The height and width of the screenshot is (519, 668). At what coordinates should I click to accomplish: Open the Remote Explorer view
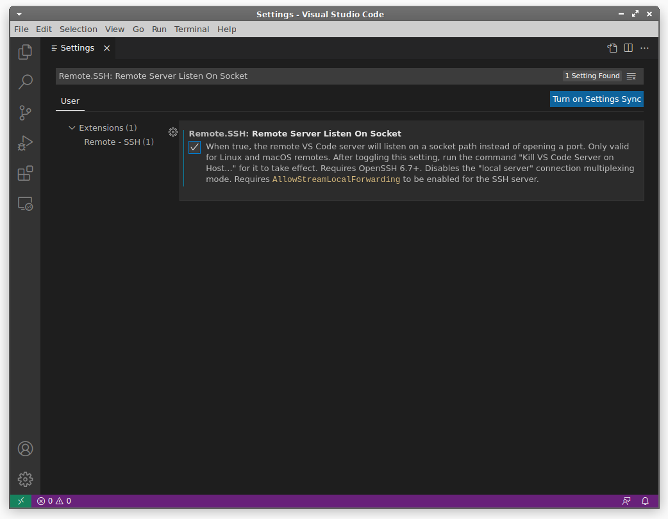[25, 204]
